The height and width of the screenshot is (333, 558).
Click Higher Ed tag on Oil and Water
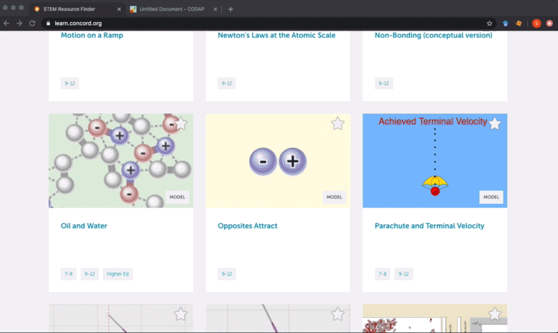pyautogui.click(x=118, y=274)
